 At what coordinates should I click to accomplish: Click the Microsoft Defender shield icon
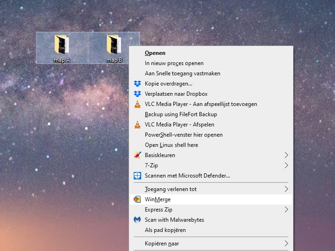tap(137, 176)
